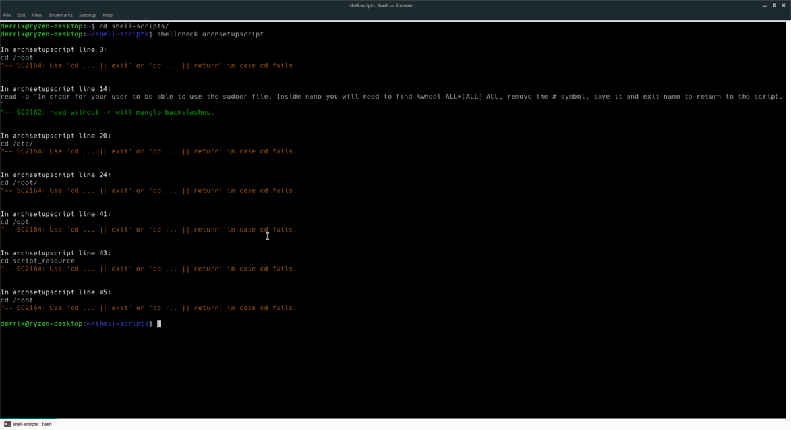Click 'In archsetupscript line 14:' heading
Image resolution: width=791 pixels, height=430 pixels.
pos(56,89)
